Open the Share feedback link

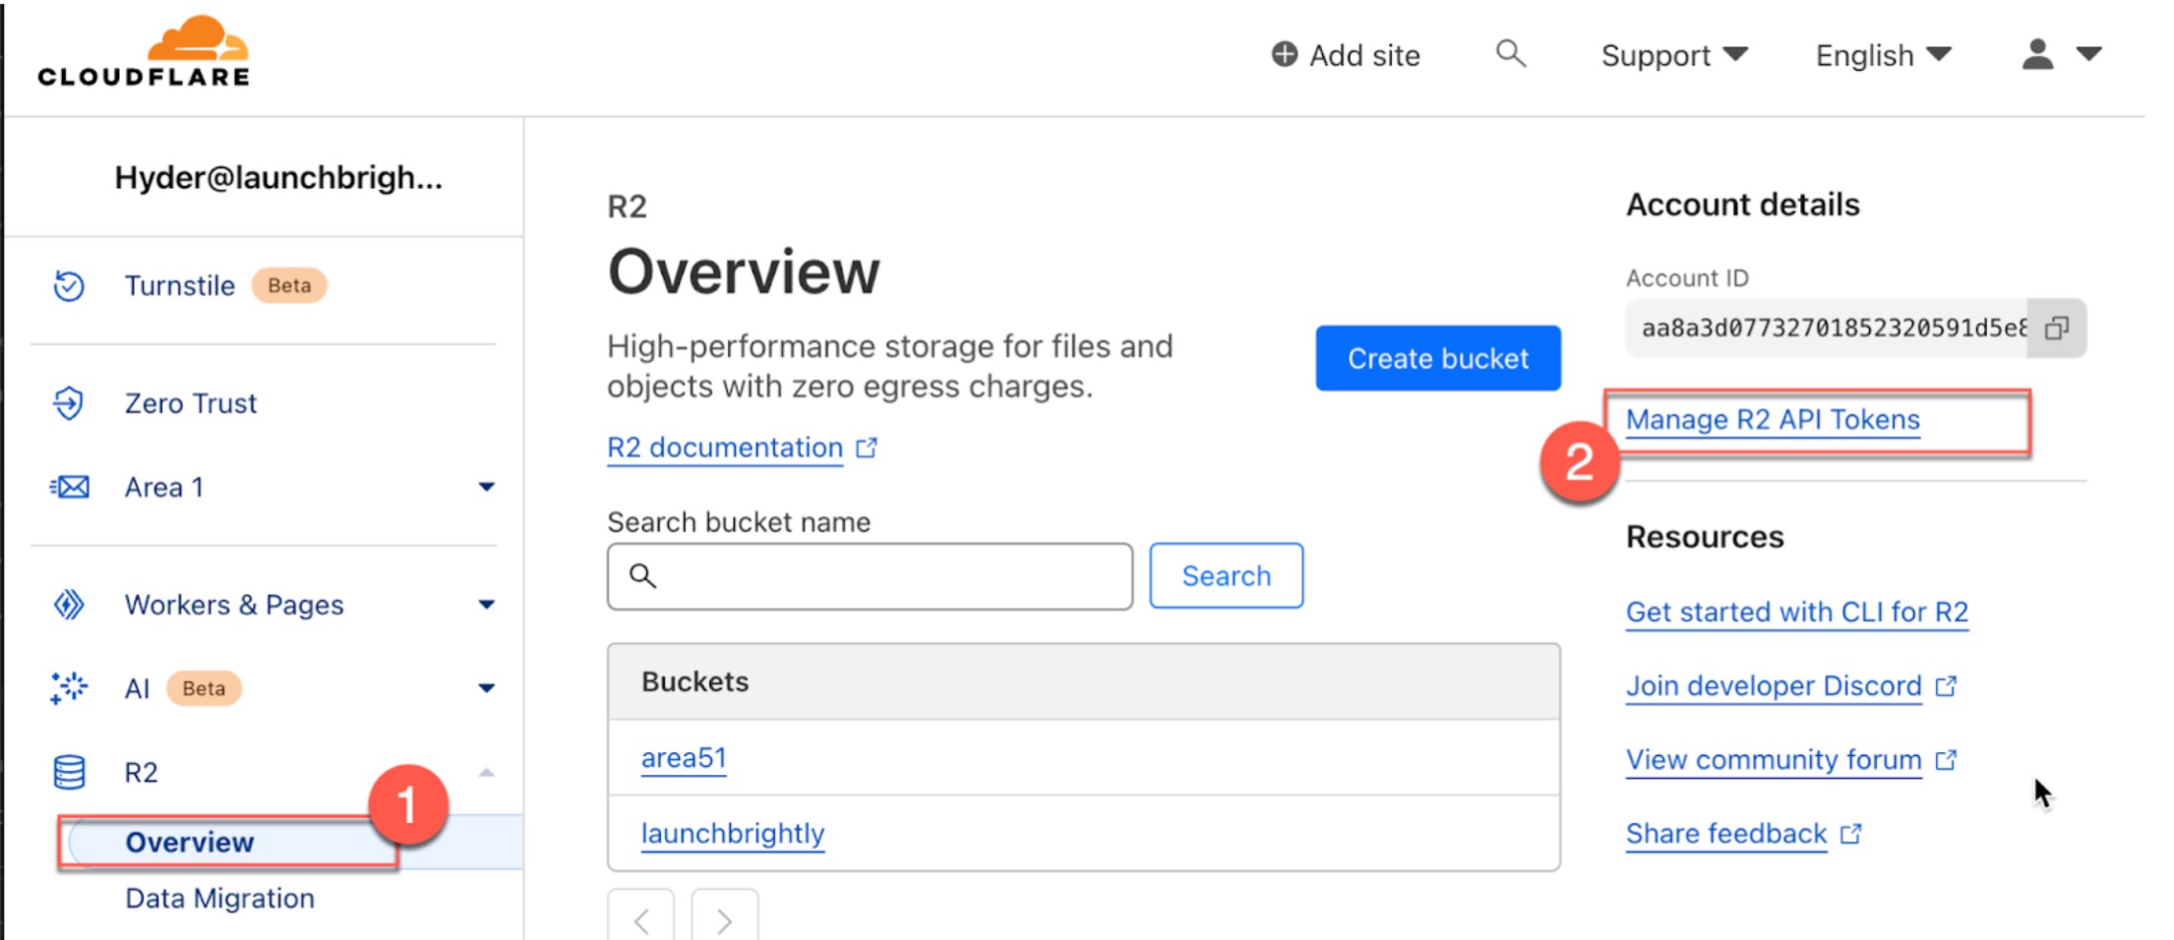click(x=1726, y=835)
